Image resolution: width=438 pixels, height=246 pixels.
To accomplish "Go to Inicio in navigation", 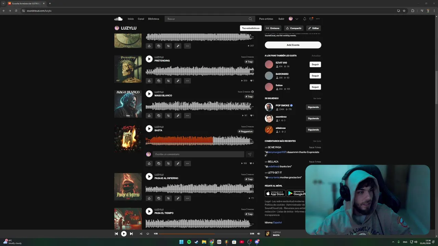I will click(x=131, y=19).
